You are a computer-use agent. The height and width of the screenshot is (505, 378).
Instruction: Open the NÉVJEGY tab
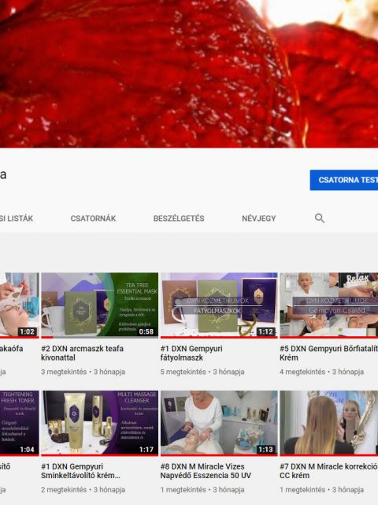click(x=259, y=219)
